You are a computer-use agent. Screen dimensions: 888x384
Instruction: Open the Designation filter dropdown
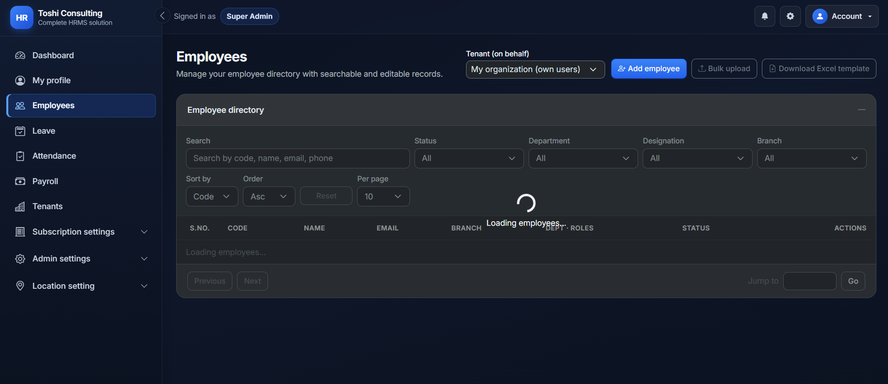(x=697, y=158)
